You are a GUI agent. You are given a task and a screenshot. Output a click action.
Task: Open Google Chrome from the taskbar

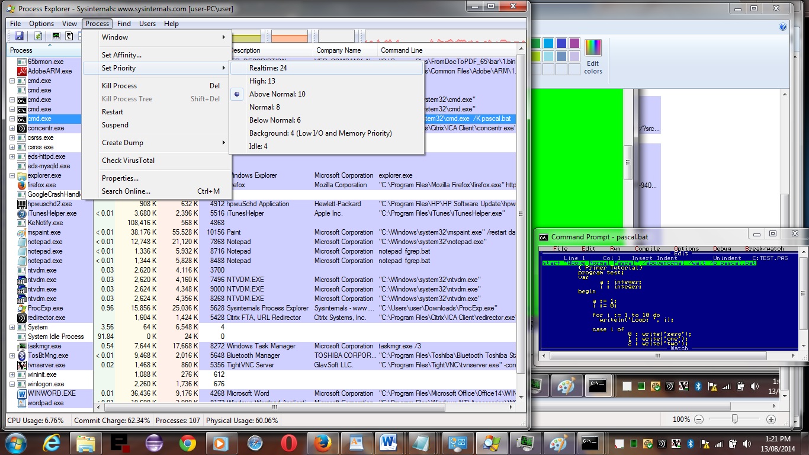188,443
